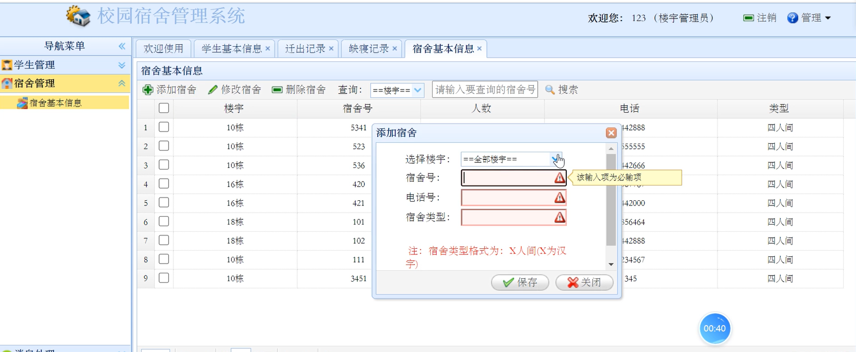This screenshot has height=352, width=856.
Task: Click the 学生管理 sidebar icon
Action: point(7,65)
